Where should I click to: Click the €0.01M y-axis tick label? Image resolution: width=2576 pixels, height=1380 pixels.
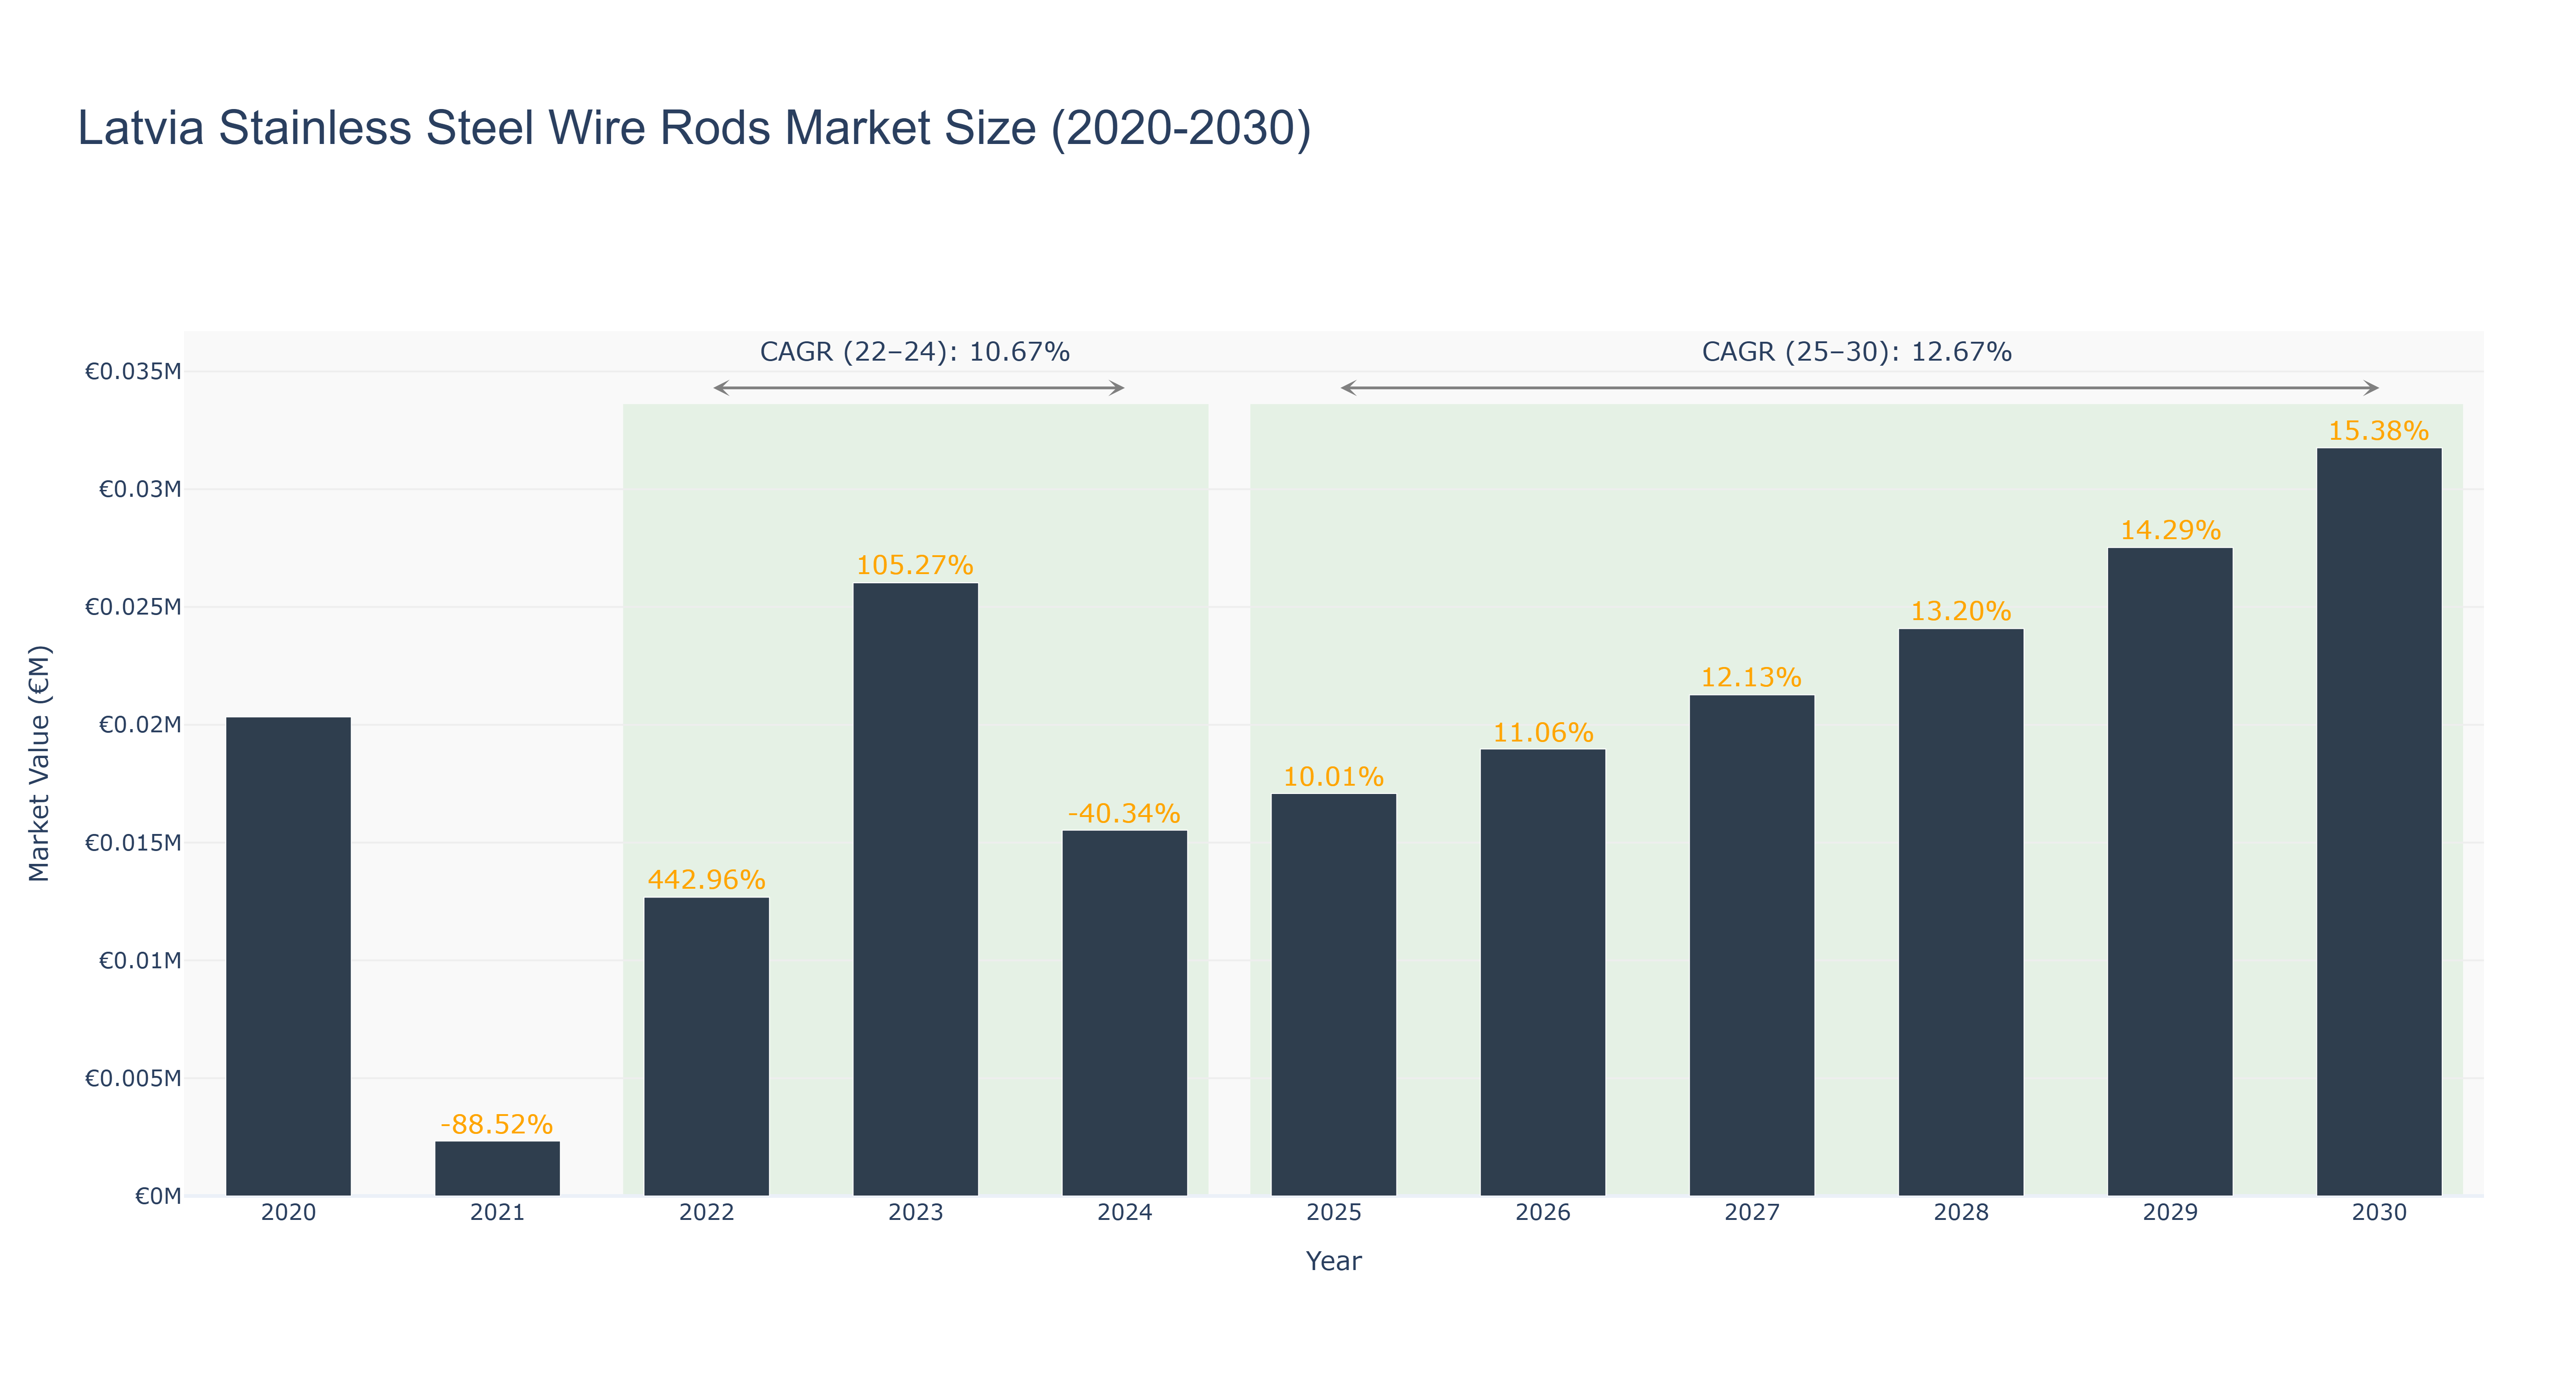pyautogui.click(x=140, y=961)
